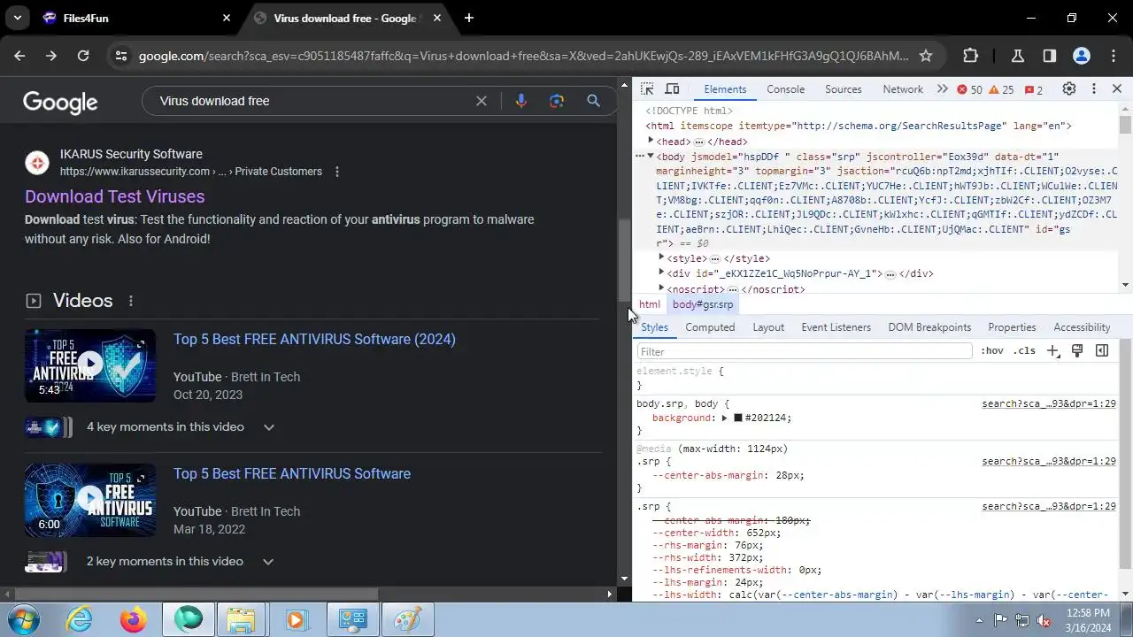Open the Windows Start menu
The image size is (1133, 637).
click(x=22, y=619)
